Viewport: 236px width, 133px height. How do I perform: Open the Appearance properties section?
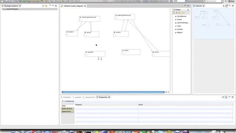point(67,112)
